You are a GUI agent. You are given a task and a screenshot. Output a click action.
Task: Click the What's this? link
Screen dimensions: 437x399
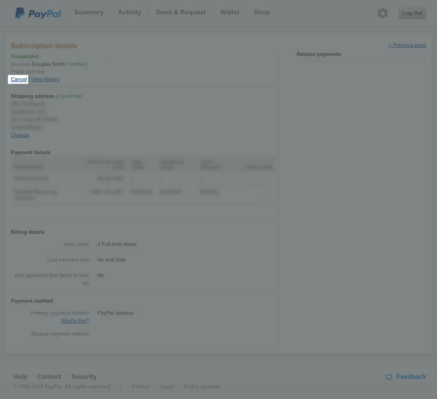(x=75, y=321)
